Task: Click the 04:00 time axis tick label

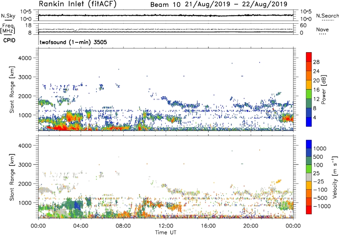Action: 81,226
